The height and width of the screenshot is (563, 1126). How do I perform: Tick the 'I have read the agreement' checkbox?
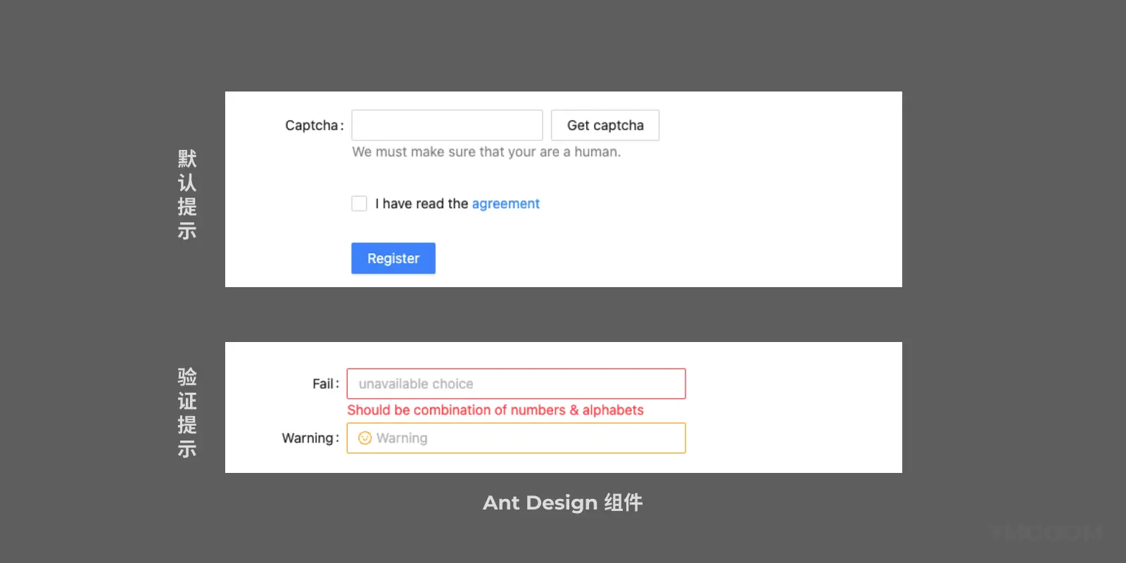[359, 204]
